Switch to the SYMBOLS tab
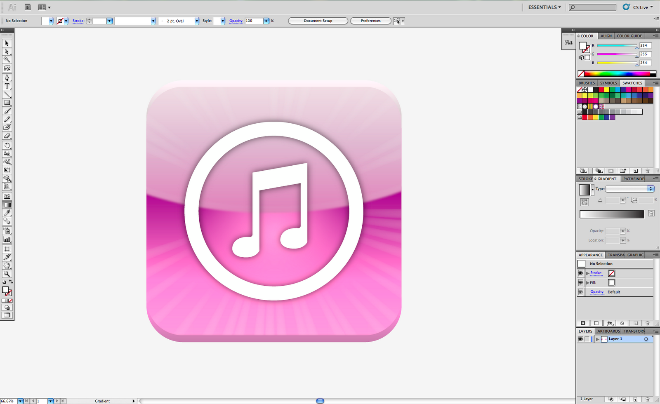Viewport: 660px width, 404px height. [x=608, y=83]
